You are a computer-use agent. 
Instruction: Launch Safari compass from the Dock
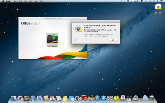click(x=33, y=98)
